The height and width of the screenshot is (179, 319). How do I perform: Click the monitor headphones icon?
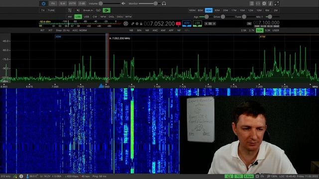164,3
